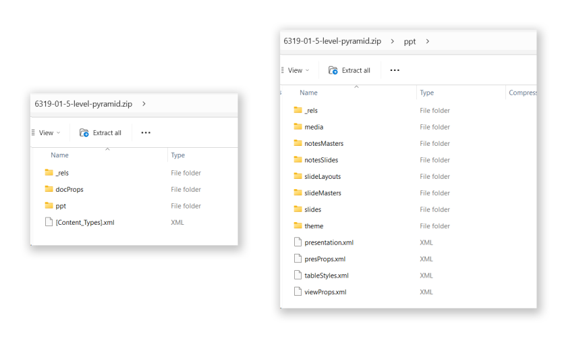
Task: Select docProps folder name
Action: (69, 190)
